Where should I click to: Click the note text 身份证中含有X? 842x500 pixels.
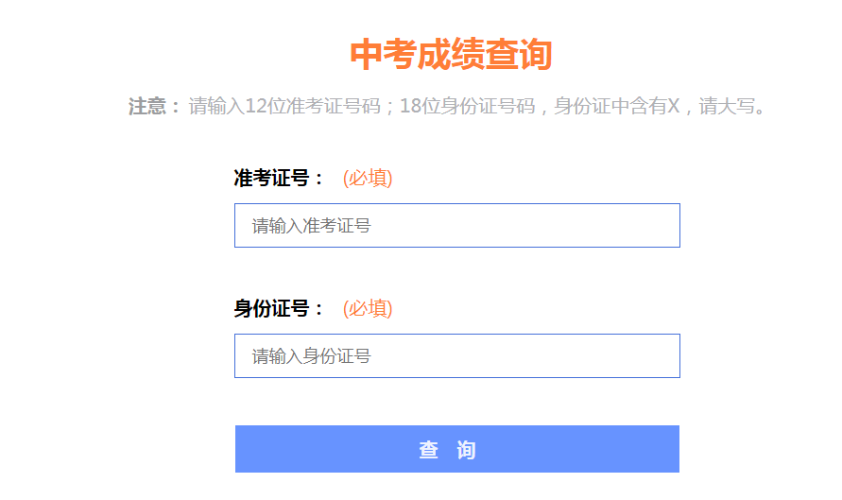[616, 106]
